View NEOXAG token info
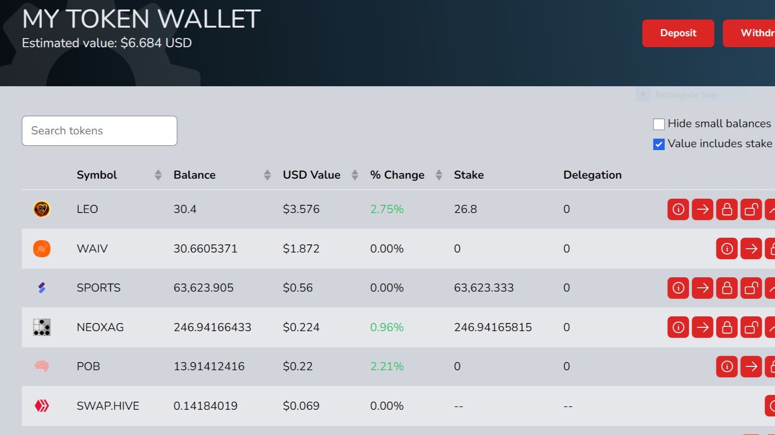The height and width of the screenshot is (435, 775). pyautogui.click(x=678, y=327)
